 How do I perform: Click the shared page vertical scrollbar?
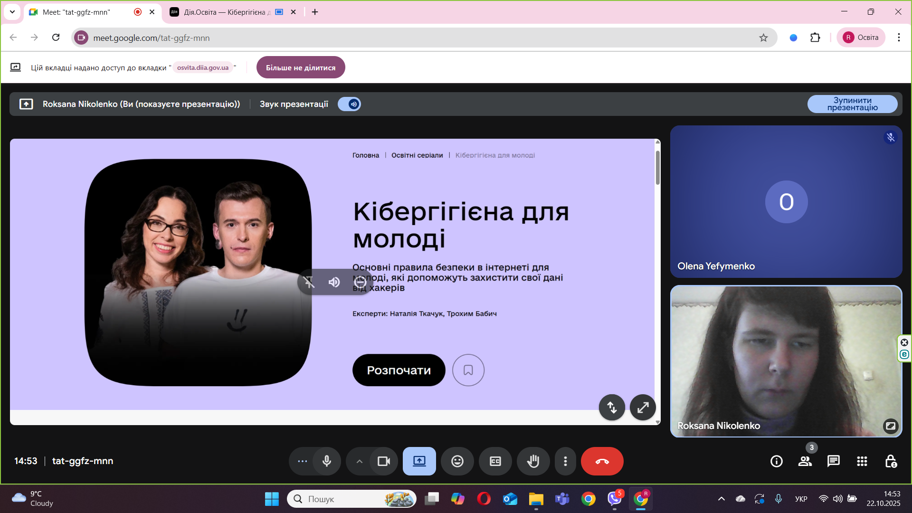pyautogui.click(x=658, y=168)
